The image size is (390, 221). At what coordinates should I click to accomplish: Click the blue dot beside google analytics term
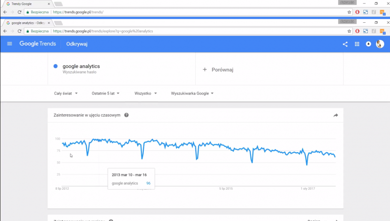[x=55, y=66]
